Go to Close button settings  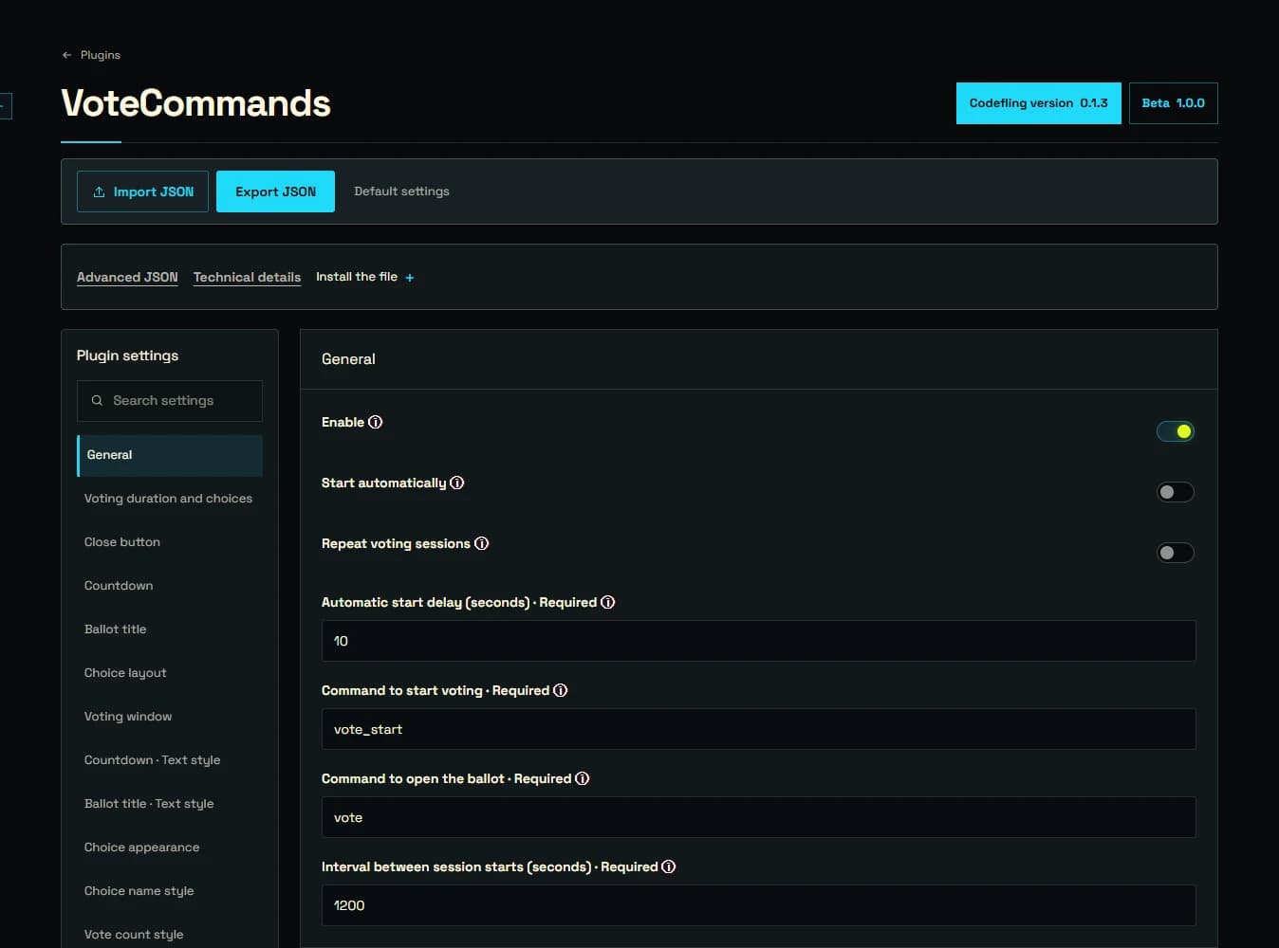point(170,542)
